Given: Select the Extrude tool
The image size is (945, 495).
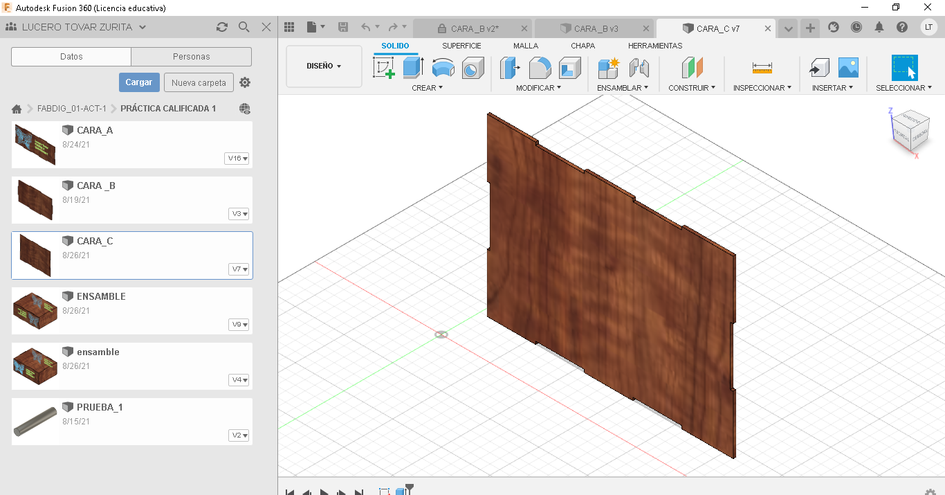Looking at the screenshot, I should point(413,68).
